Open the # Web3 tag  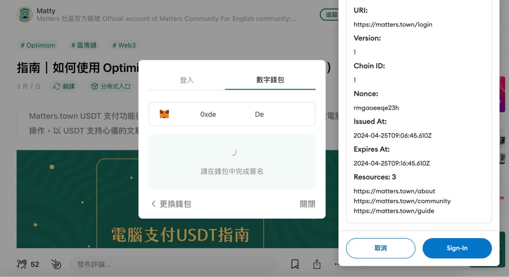124,45
